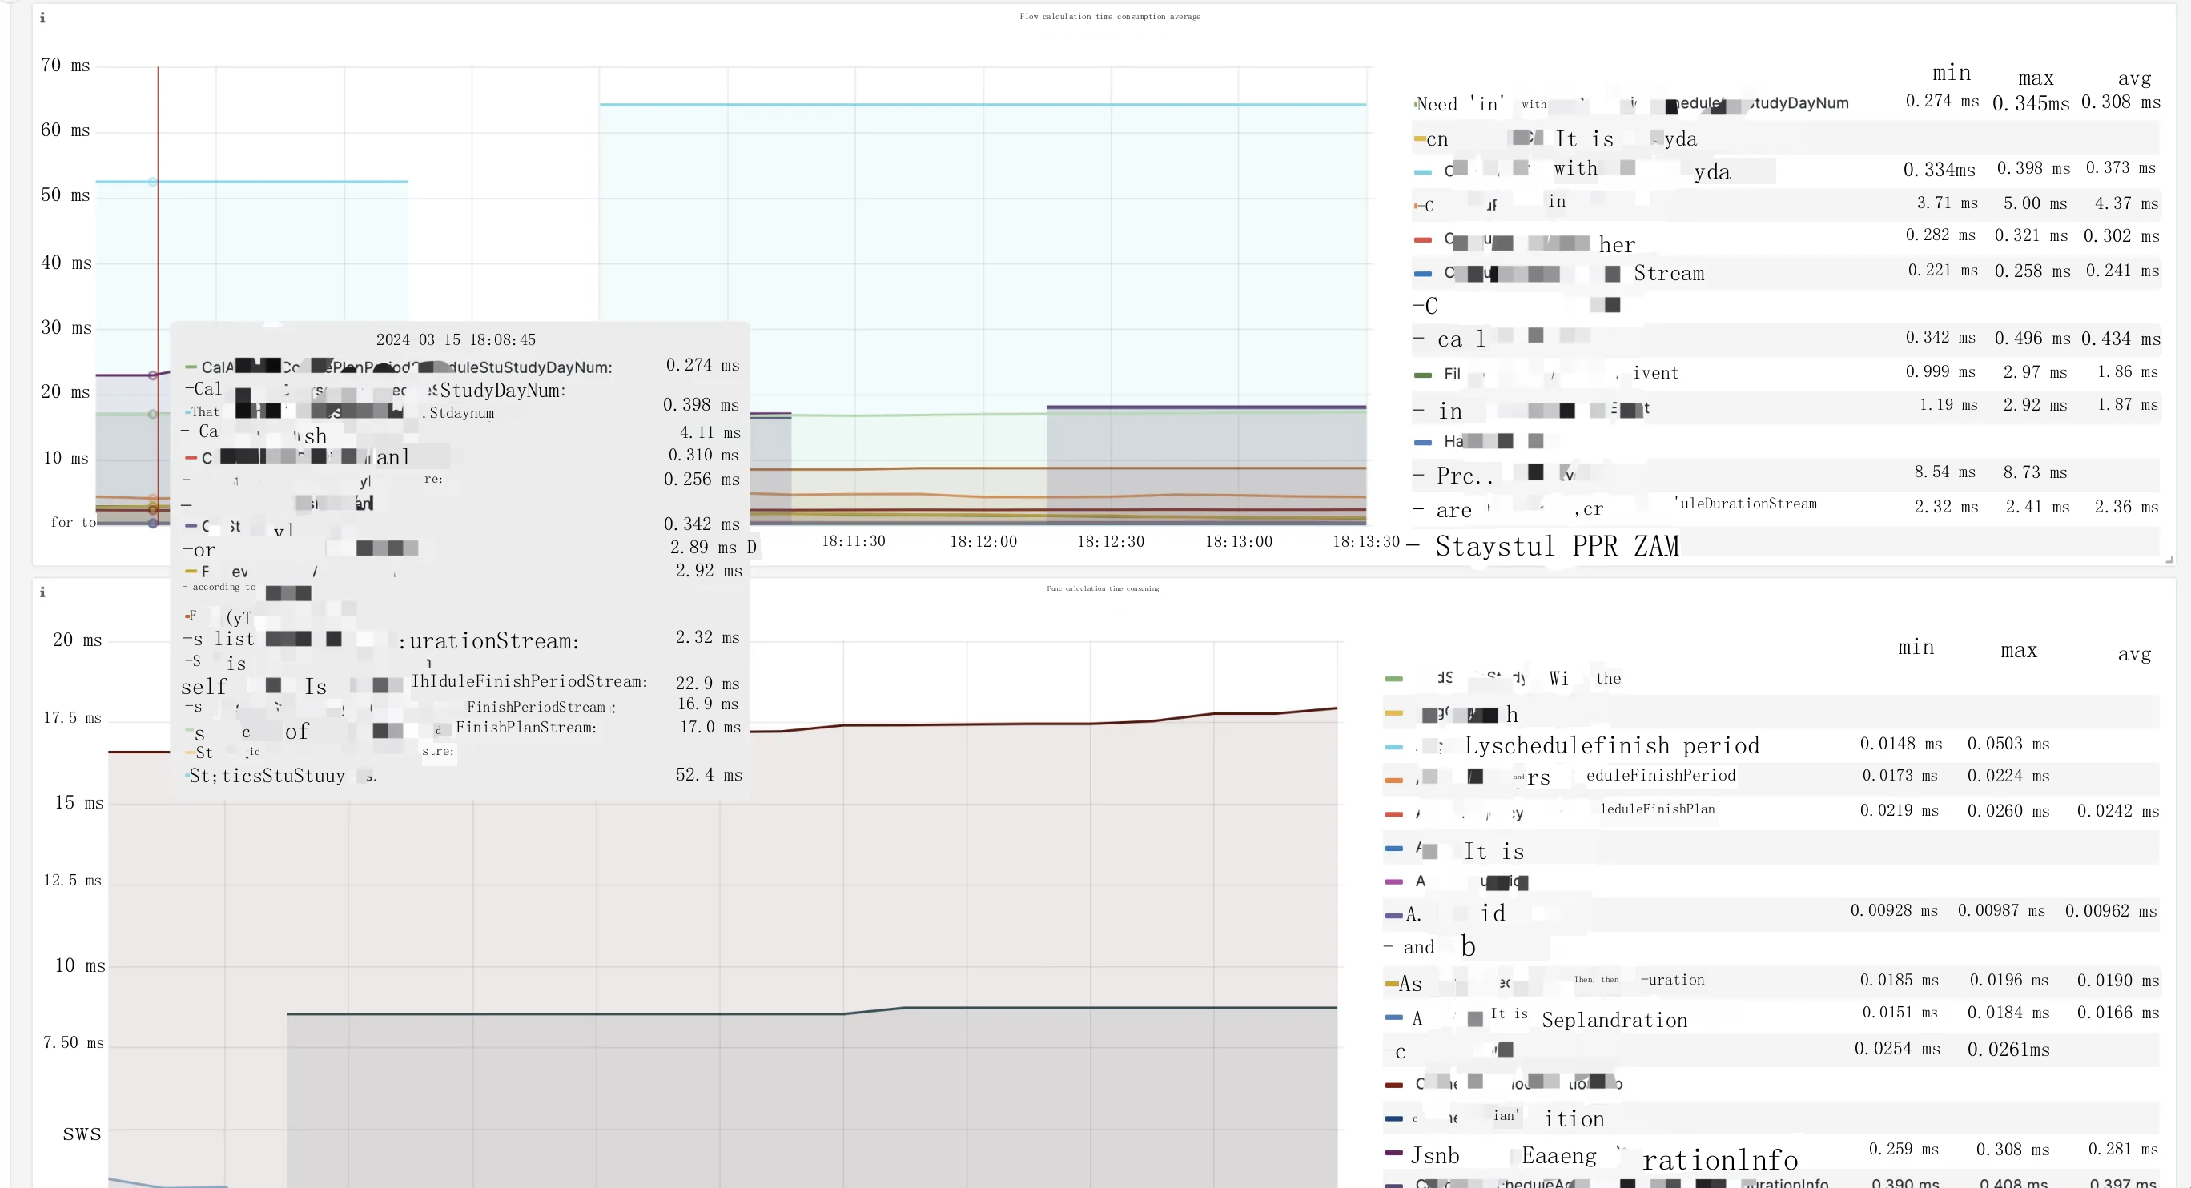The image size is (2191, 1188).
Task: Open the 'Flow calculation time consumption average' panel title menu
Action: tap(1109, 16)
